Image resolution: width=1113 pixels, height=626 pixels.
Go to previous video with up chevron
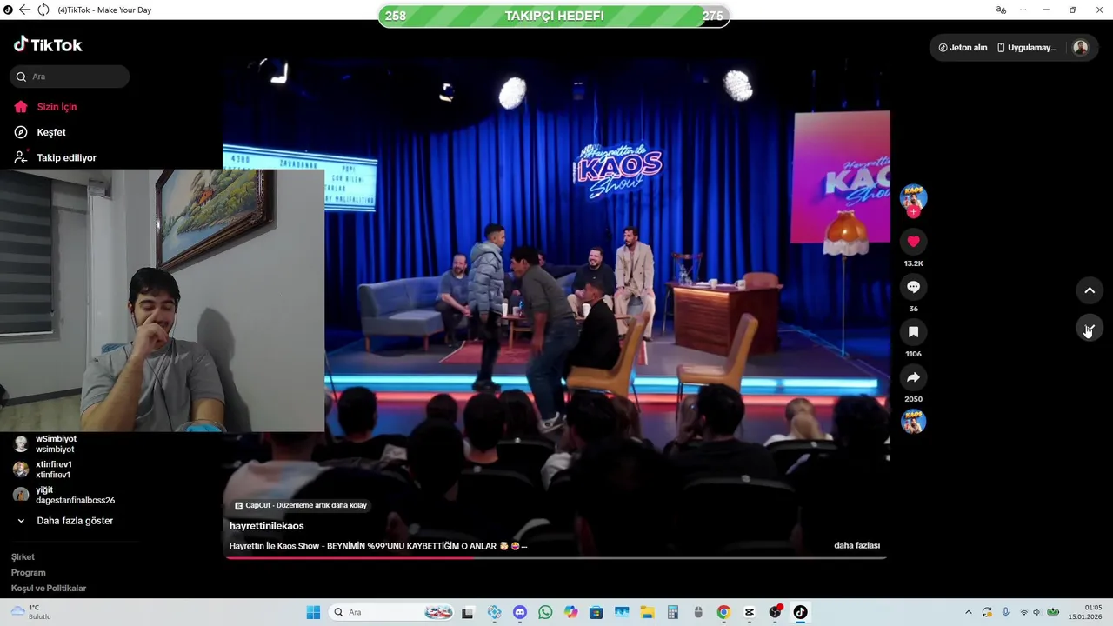tap(1090, 290)
